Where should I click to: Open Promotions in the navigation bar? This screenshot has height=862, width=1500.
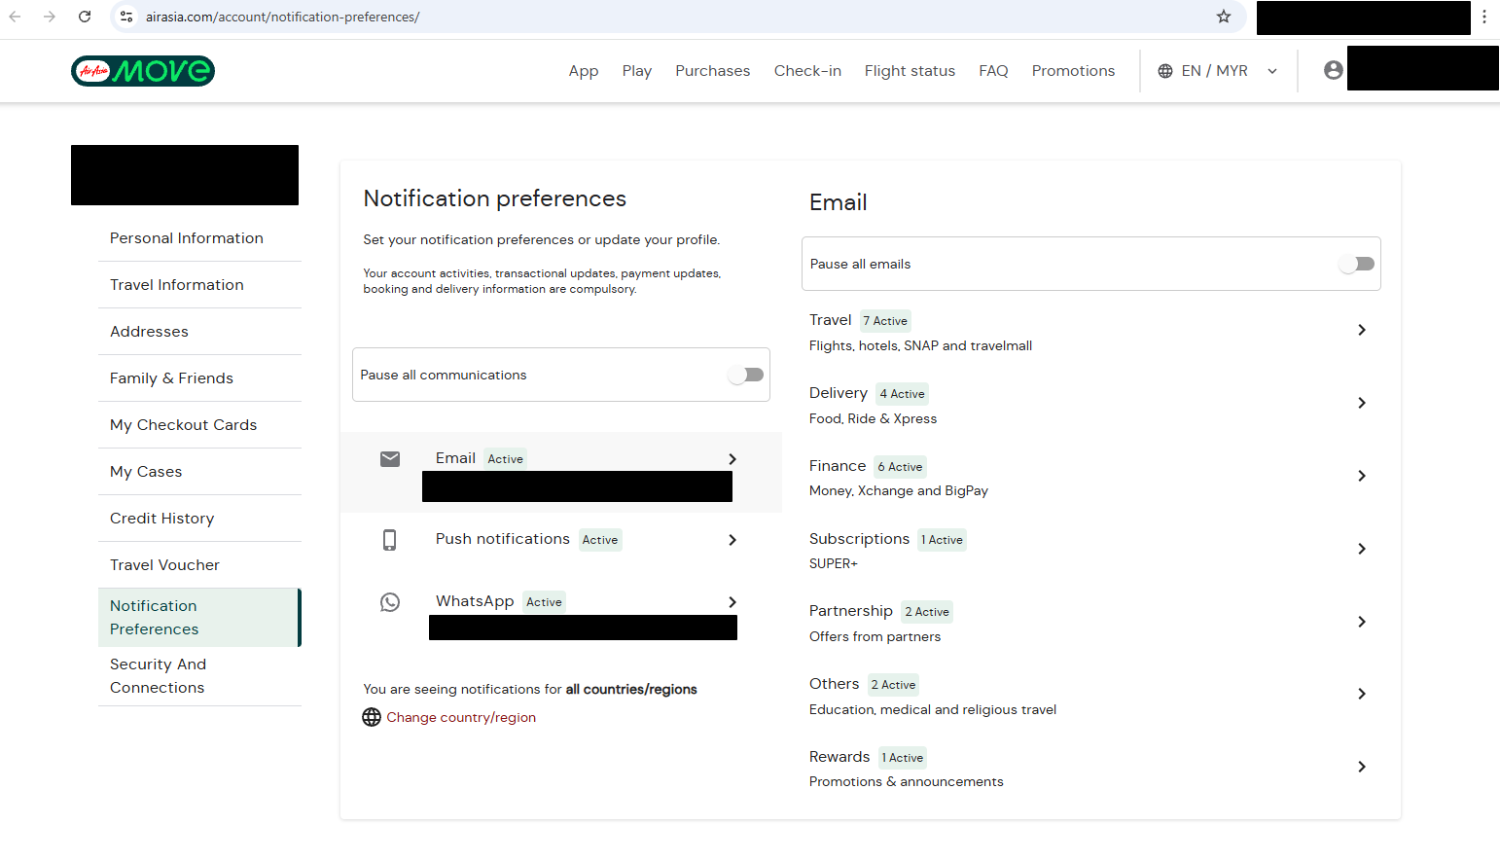click(1073, 71)
